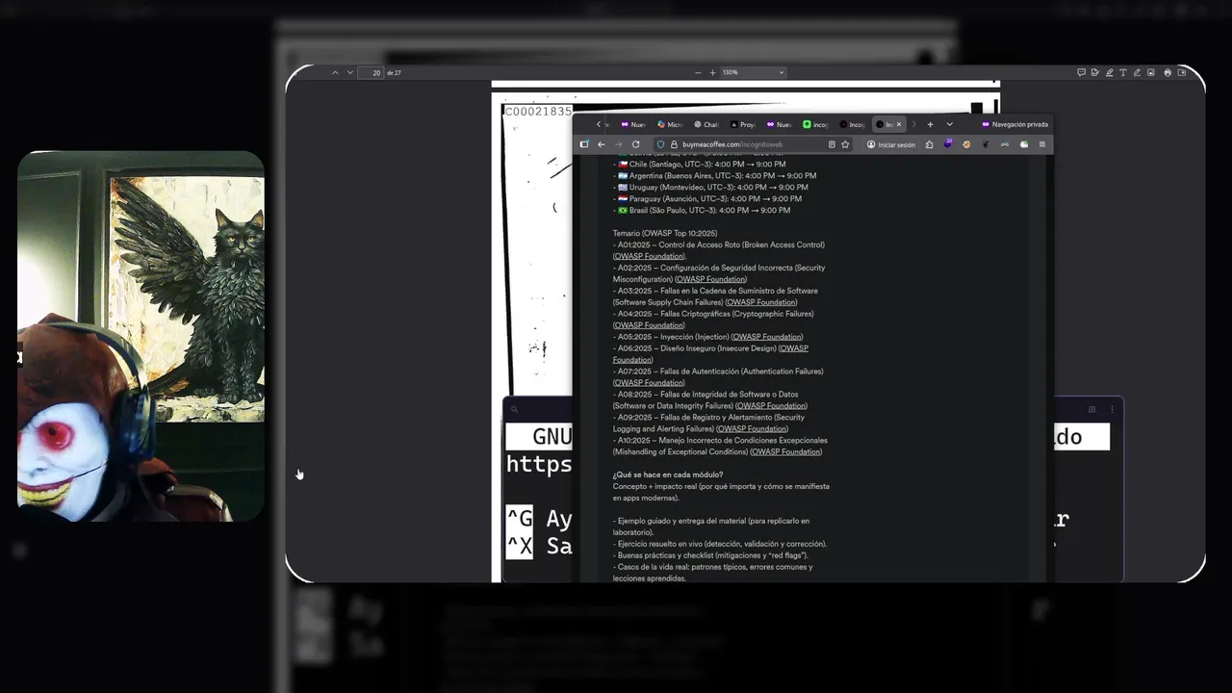Viewport: 1232px width, 693px height.
Task: Go to next page in PDF viewer
Action: coord(349,72)
